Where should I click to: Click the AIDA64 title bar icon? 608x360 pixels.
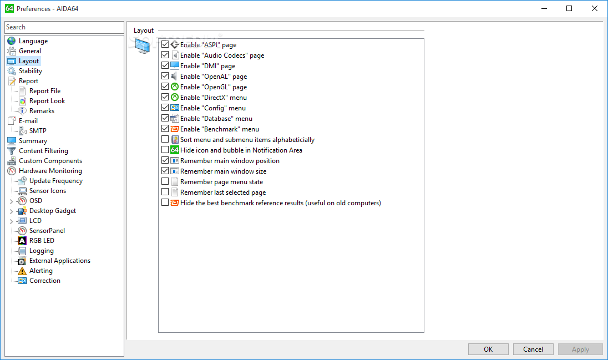9,8
